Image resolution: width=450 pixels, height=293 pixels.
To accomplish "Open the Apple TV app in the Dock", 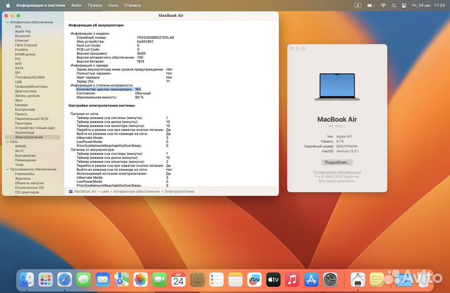I will click(x=273, y=279).
